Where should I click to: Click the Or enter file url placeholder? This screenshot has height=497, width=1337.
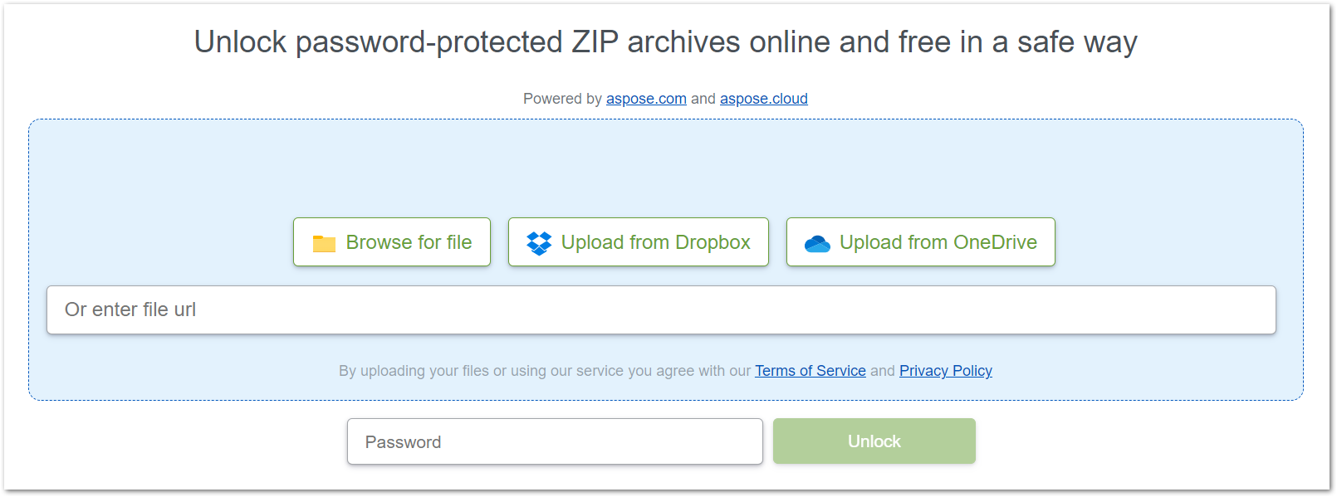[130, 309]
